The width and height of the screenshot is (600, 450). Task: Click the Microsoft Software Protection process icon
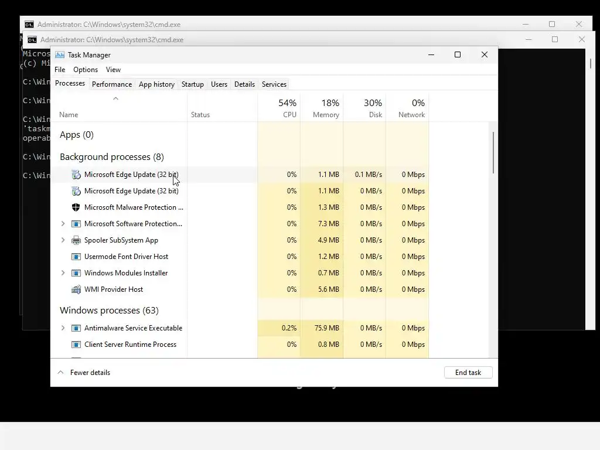[76, 224]
